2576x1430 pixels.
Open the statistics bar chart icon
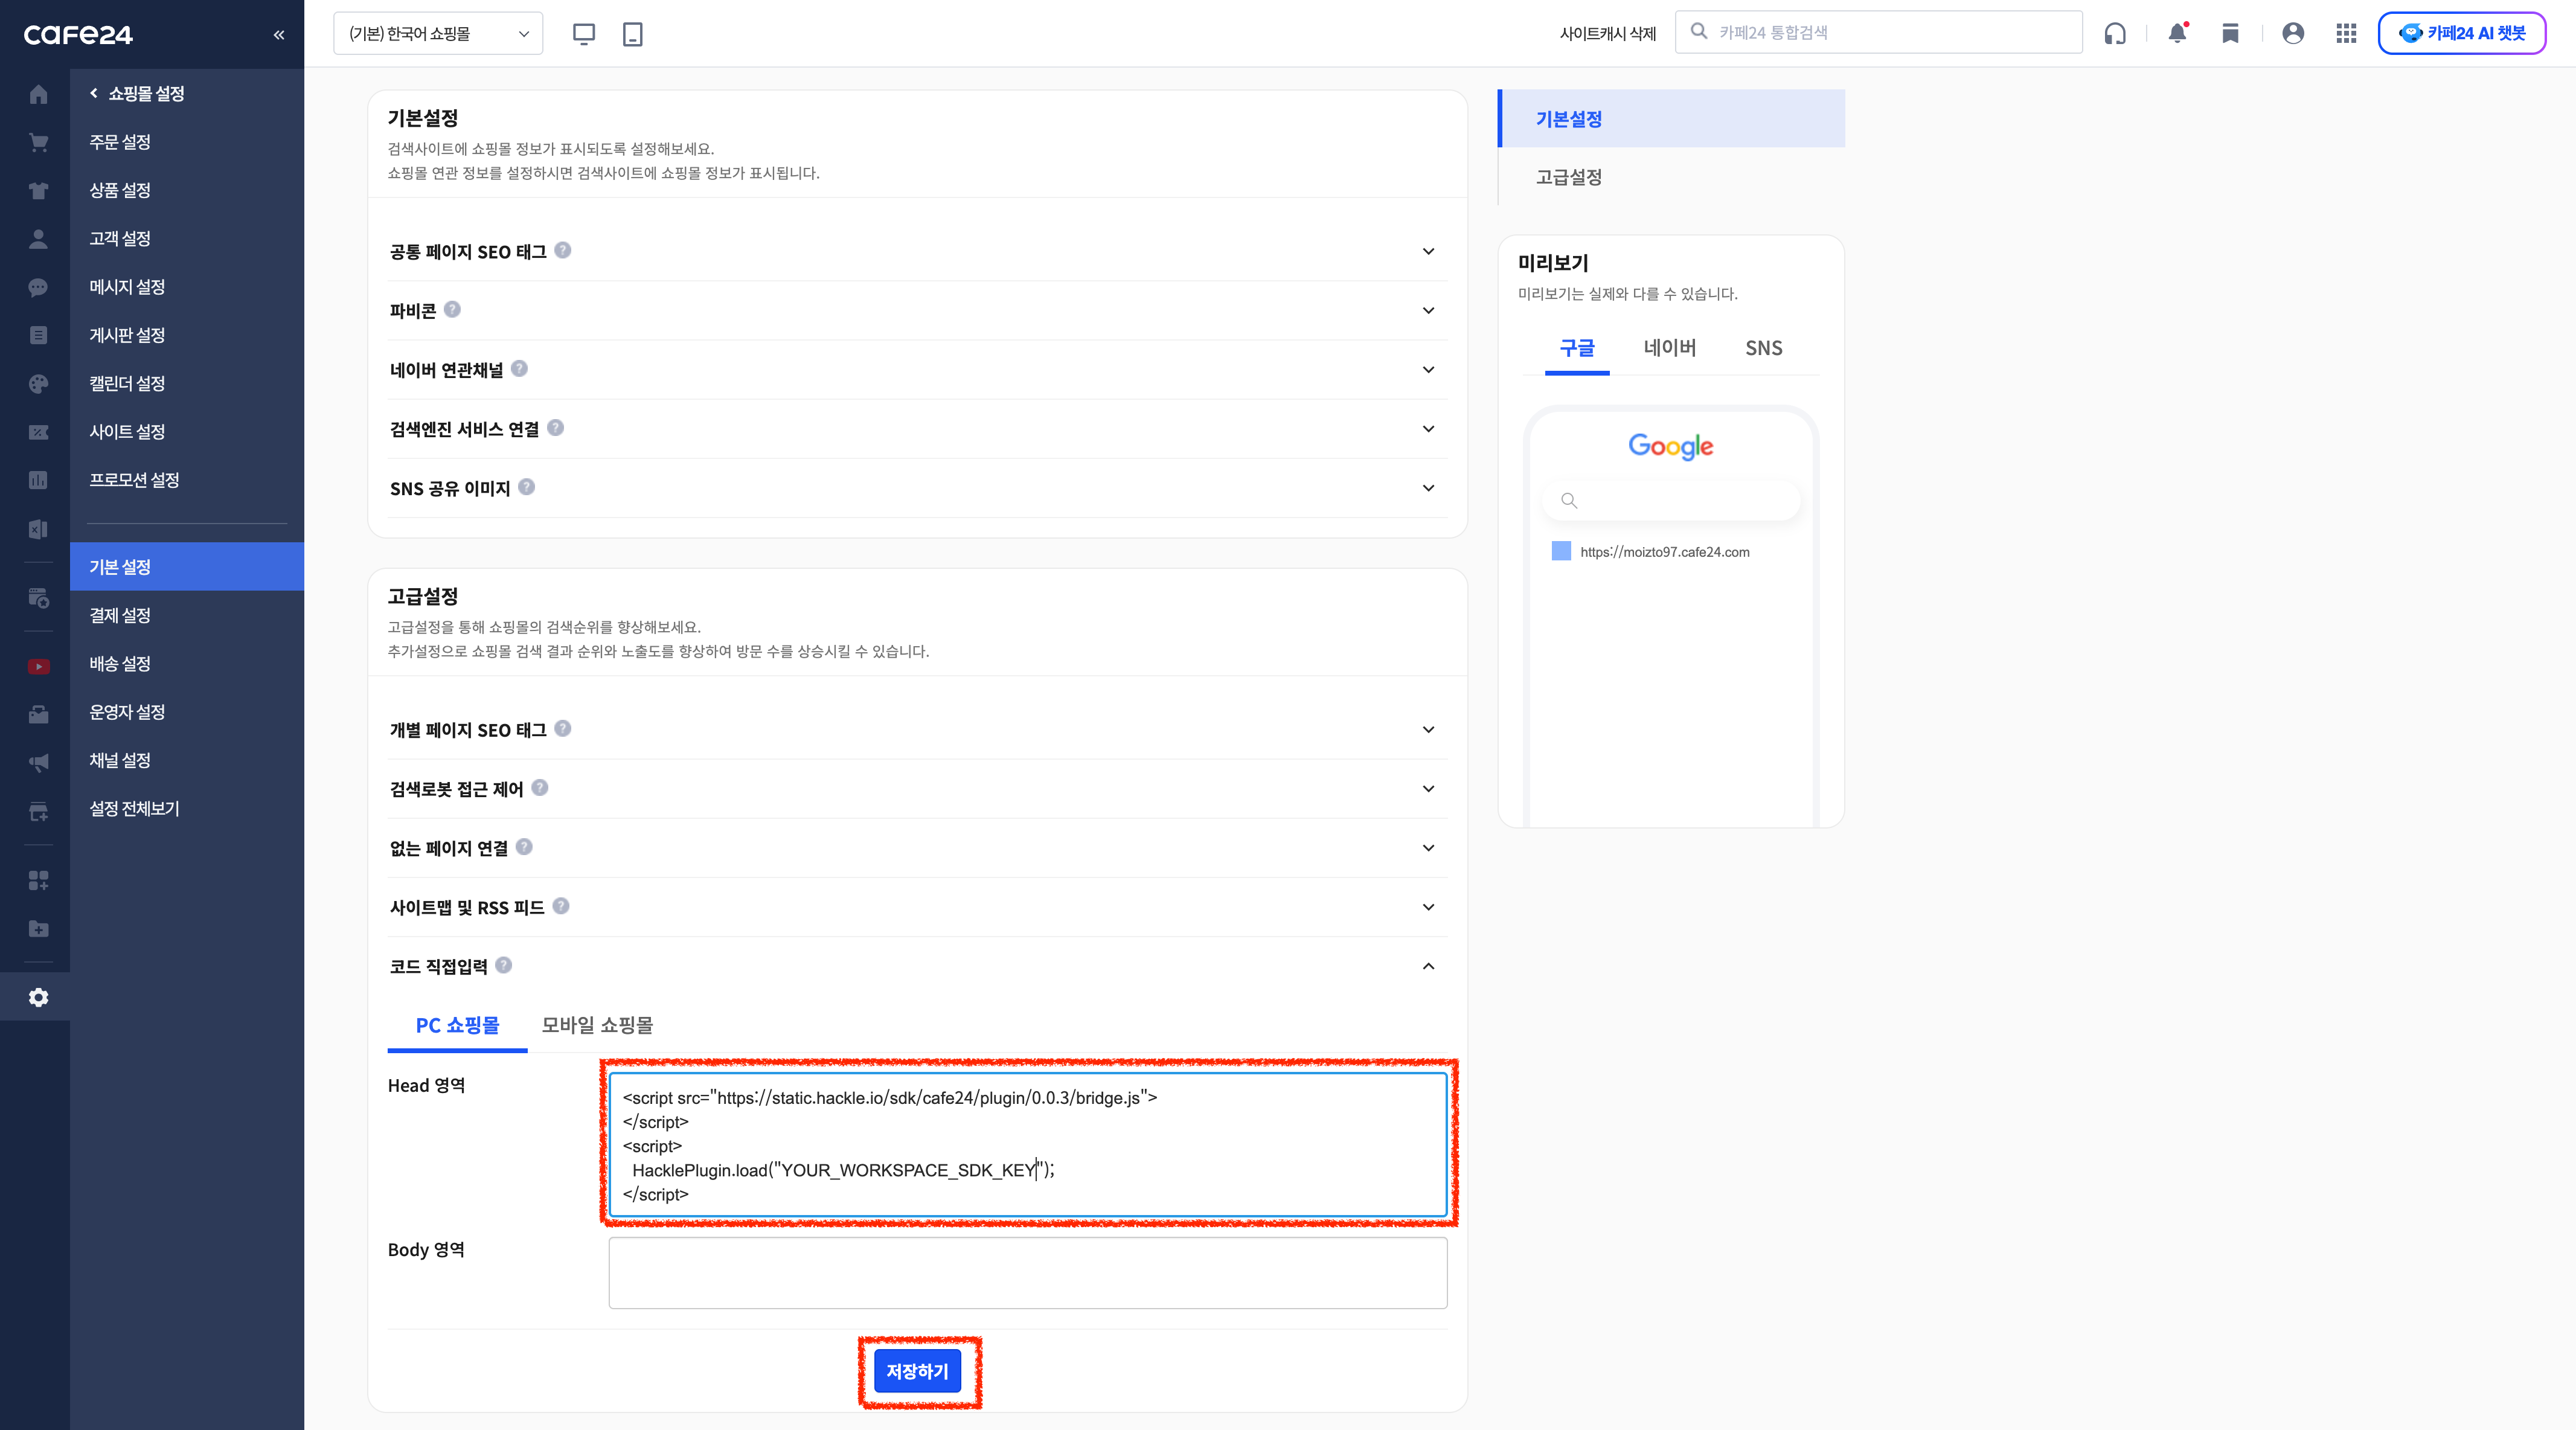pos(38,480)
